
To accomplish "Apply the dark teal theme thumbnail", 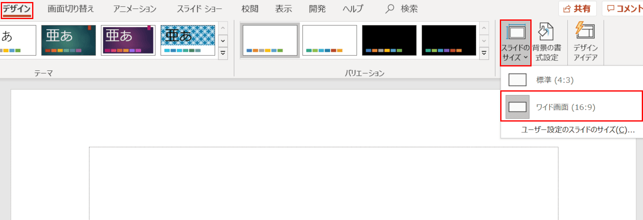I will coord(68,40).
